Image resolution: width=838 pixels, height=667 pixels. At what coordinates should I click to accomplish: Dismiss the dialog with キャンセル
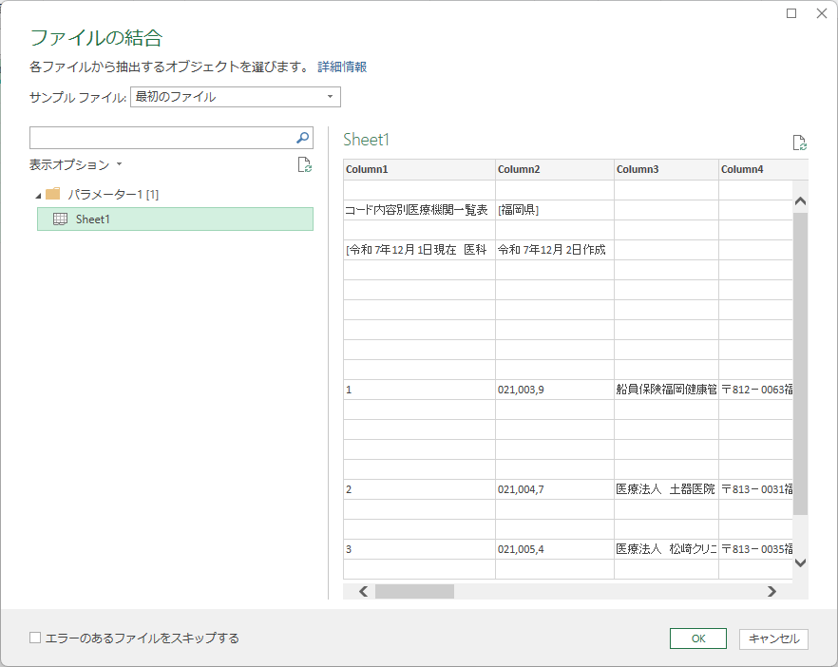772,638
